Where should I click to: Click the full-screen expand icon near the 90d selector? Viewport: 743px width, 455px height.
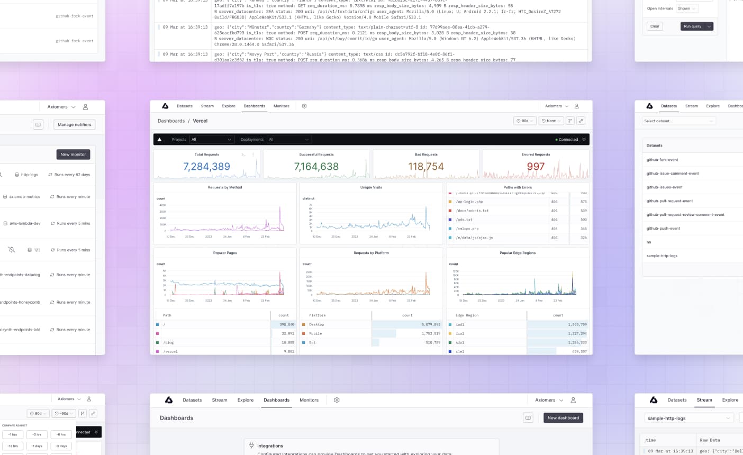click(581, 121)
